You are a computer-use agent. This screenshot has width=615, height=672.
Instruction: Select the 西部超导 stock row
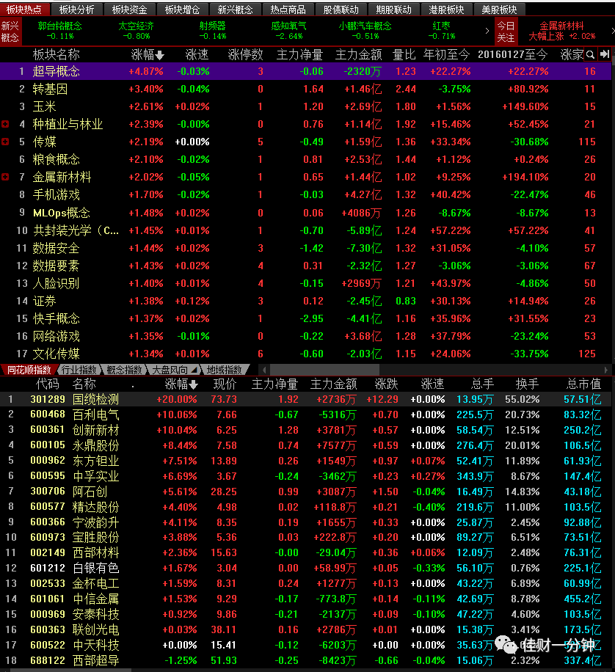pyautogui.click(x=305, y=660)
